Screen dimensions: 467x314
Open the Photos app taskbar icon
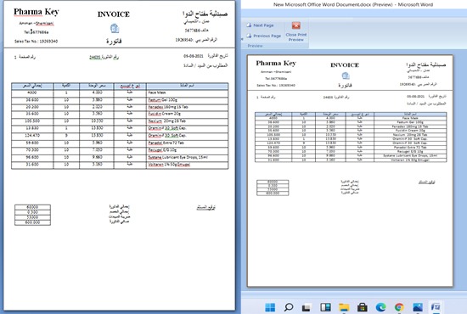point(418,307)
